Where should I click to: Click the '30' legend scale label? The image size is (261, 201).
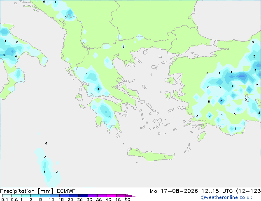pos(89,199)
